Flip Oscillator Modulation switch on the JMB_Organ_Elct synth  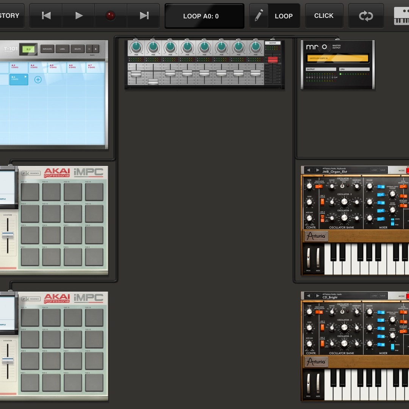(x=319, y=186)
